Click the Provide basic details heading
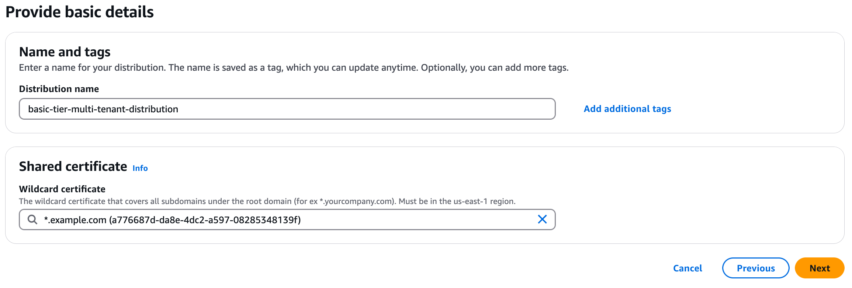This screenshot has width=852, height=288. point(80,12)
